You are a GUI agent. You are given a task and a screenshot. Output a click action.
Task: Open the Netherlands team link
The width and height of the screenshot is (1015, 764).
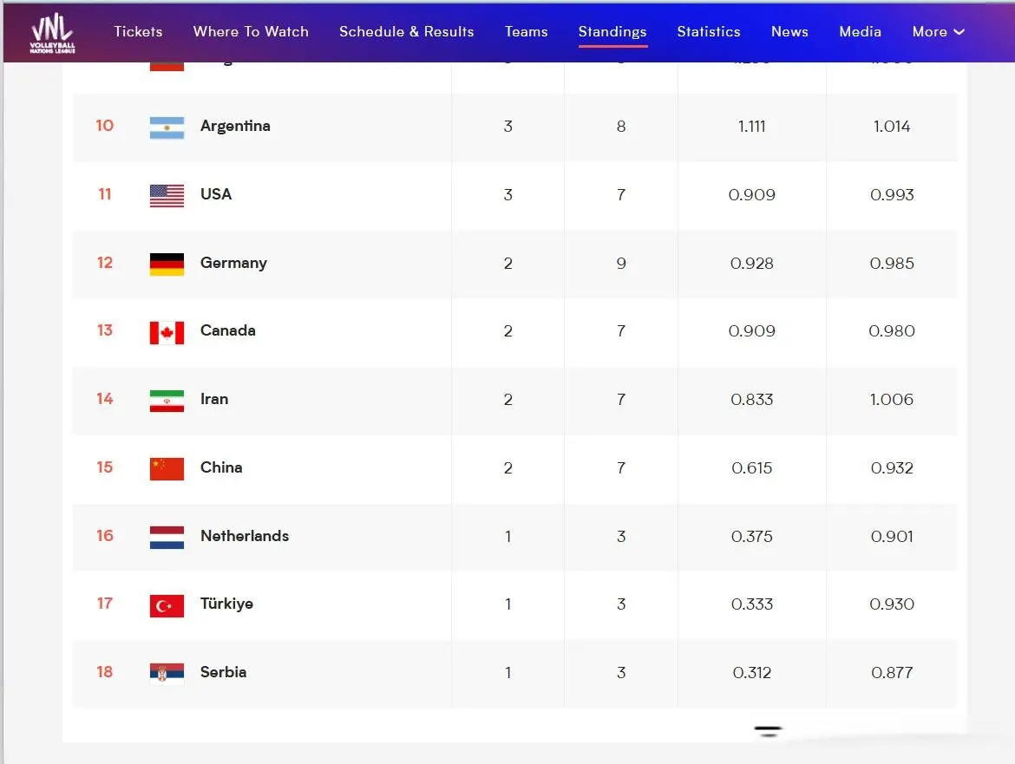point(245,536)
